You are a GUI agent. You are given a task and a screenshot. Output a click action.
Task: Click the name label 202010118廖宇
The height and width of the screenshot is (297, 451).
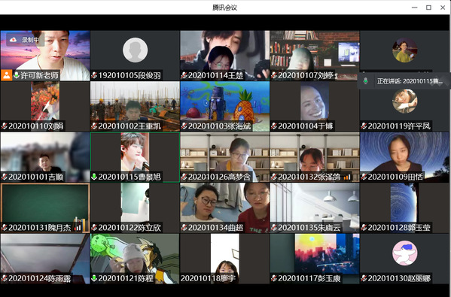[209, 278]
